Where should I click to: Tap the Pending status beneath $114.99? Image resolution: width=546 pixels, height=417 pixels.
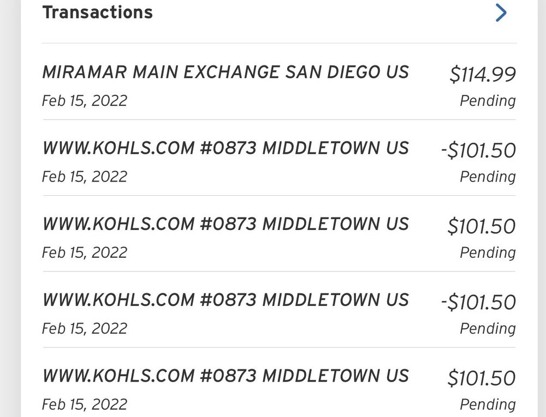488,101
